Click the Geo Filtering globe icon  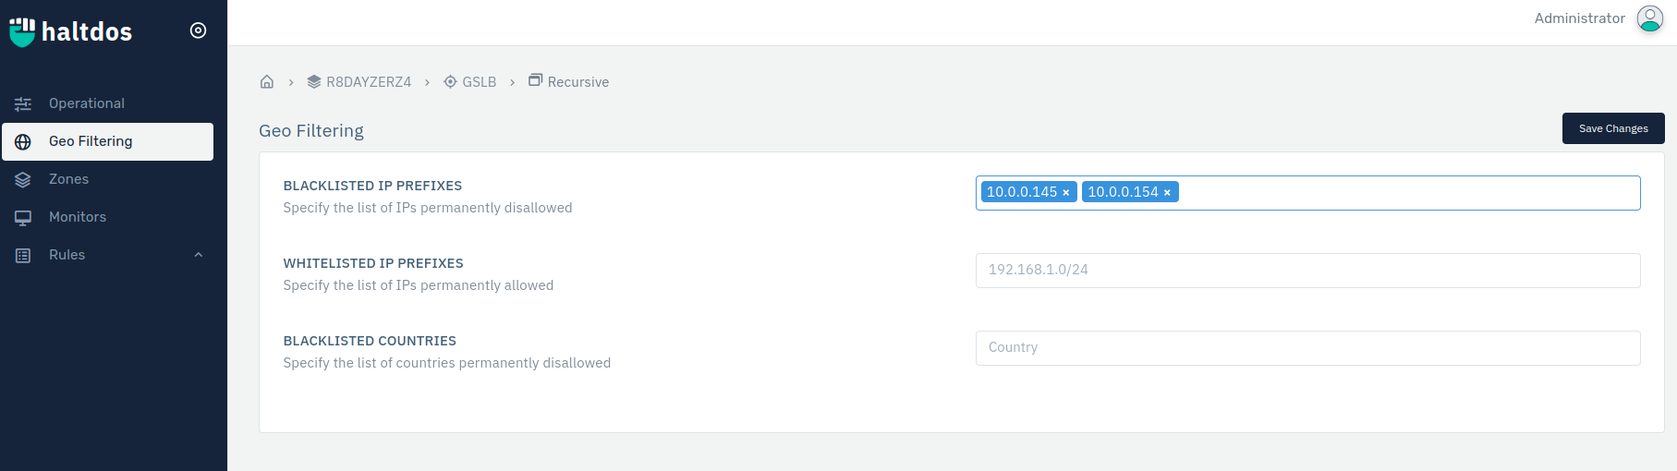click(23, 141)
